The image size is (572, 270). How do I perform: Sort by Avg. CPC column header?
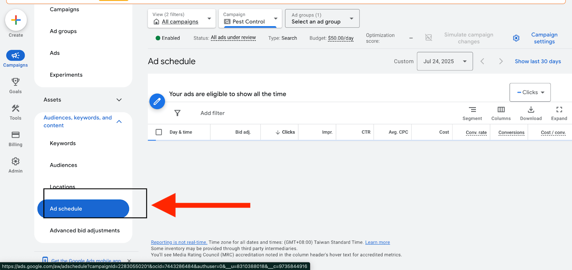coord(398,132)
